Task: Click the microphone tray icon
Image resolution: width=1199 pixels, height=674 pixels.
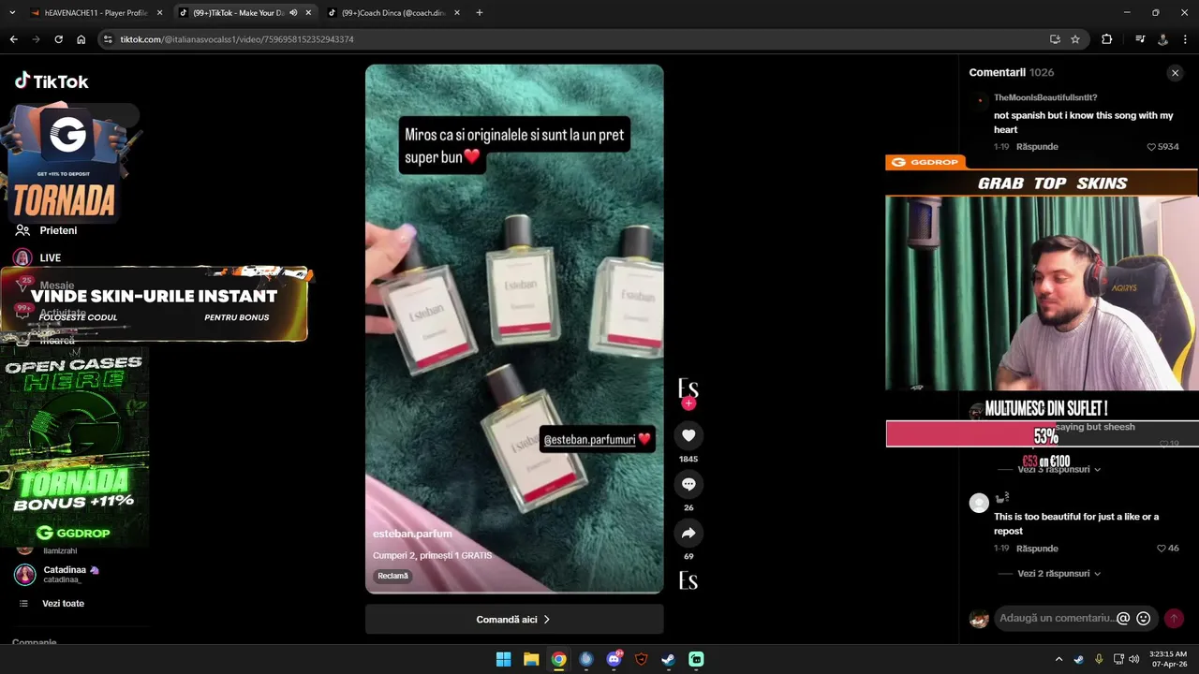Action: point(1099,659)
